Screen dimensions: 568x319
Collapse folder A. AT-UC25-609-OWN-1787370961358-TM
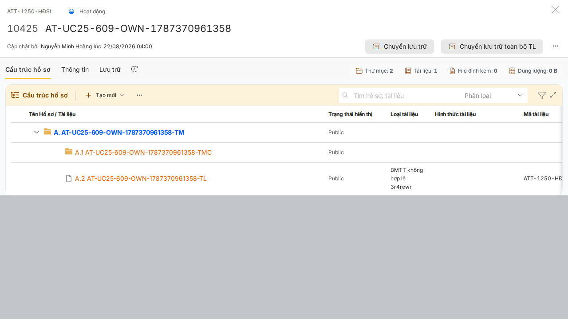(x=37, y=132)
